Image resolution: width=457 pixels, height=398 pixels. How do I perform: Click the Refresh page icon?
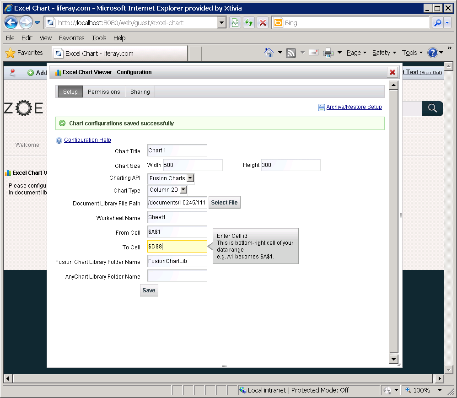tap(249, 23)
